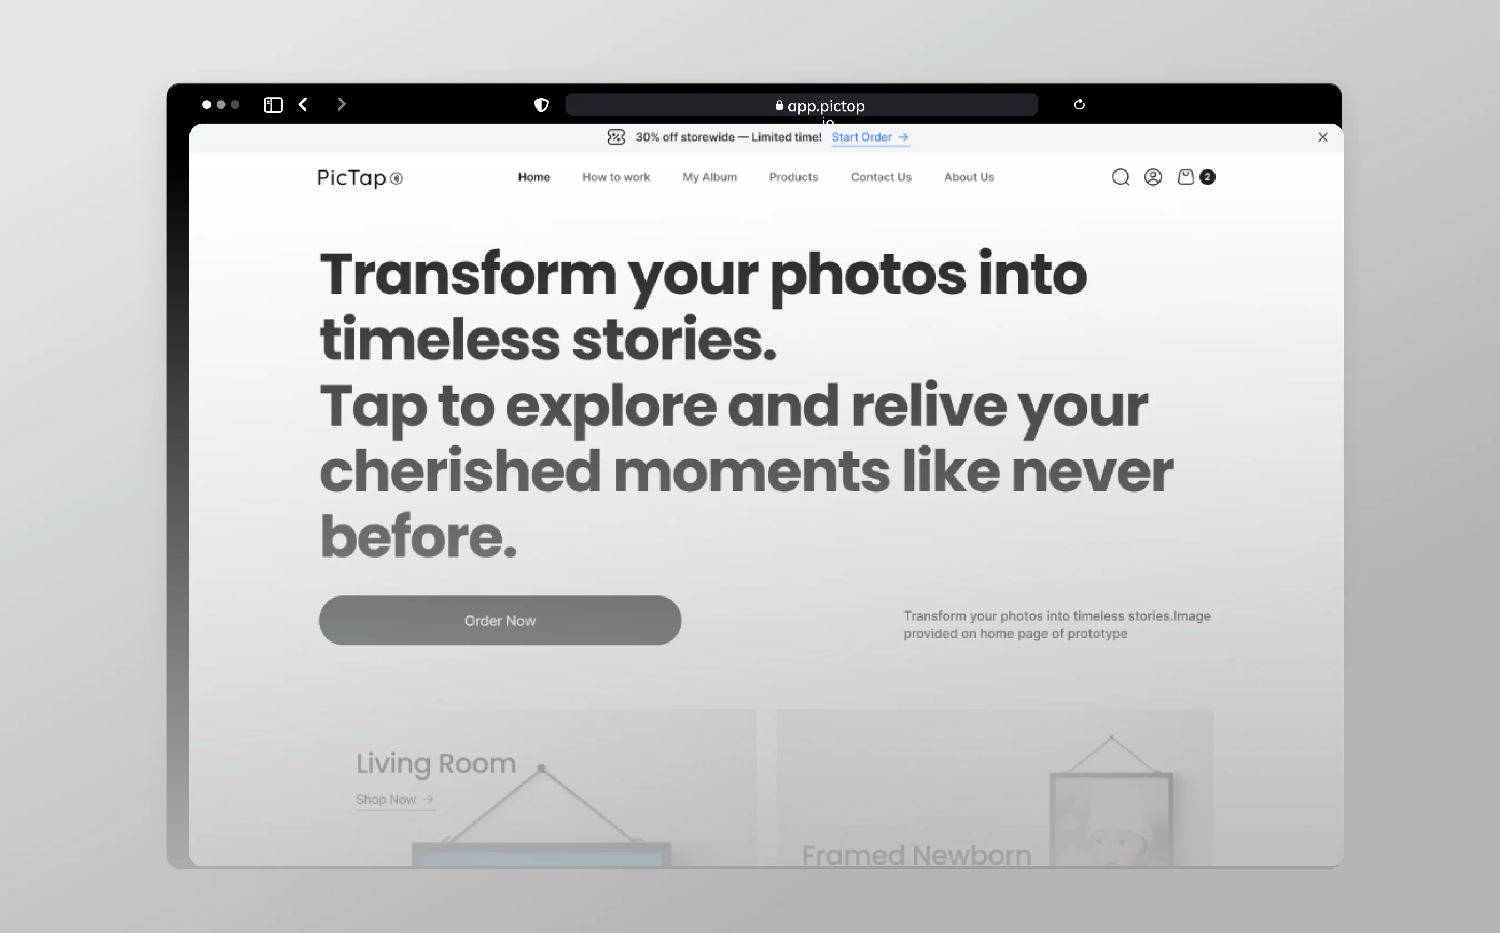Click the app.pictop address bar

801,105
